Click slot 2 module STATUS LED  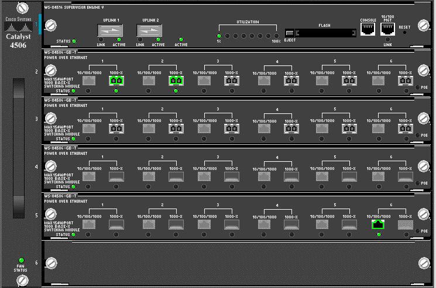pyautogui.click(x=74, y=91)
